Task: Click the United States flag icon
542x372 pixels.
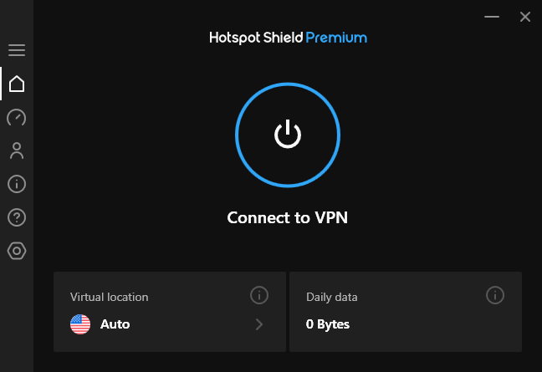Action: (80, 324)
